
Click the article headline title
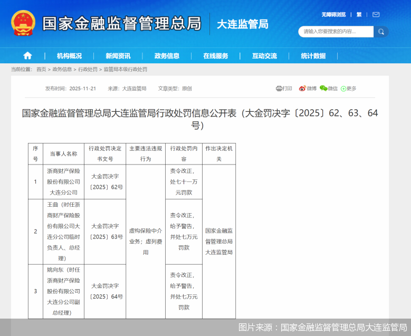pyautogui.click(x=200, y=119)
